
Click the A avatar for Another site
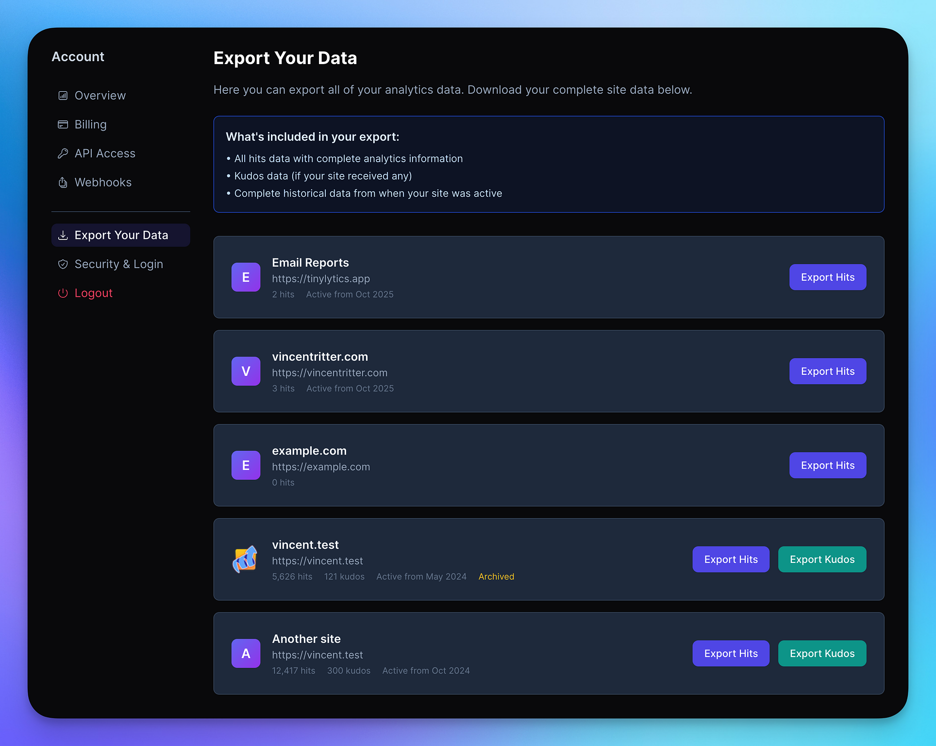pyautogui.click(x=246, y=654)
